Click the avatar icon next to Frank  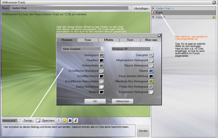pyautogui.click(x=153, y=13)
